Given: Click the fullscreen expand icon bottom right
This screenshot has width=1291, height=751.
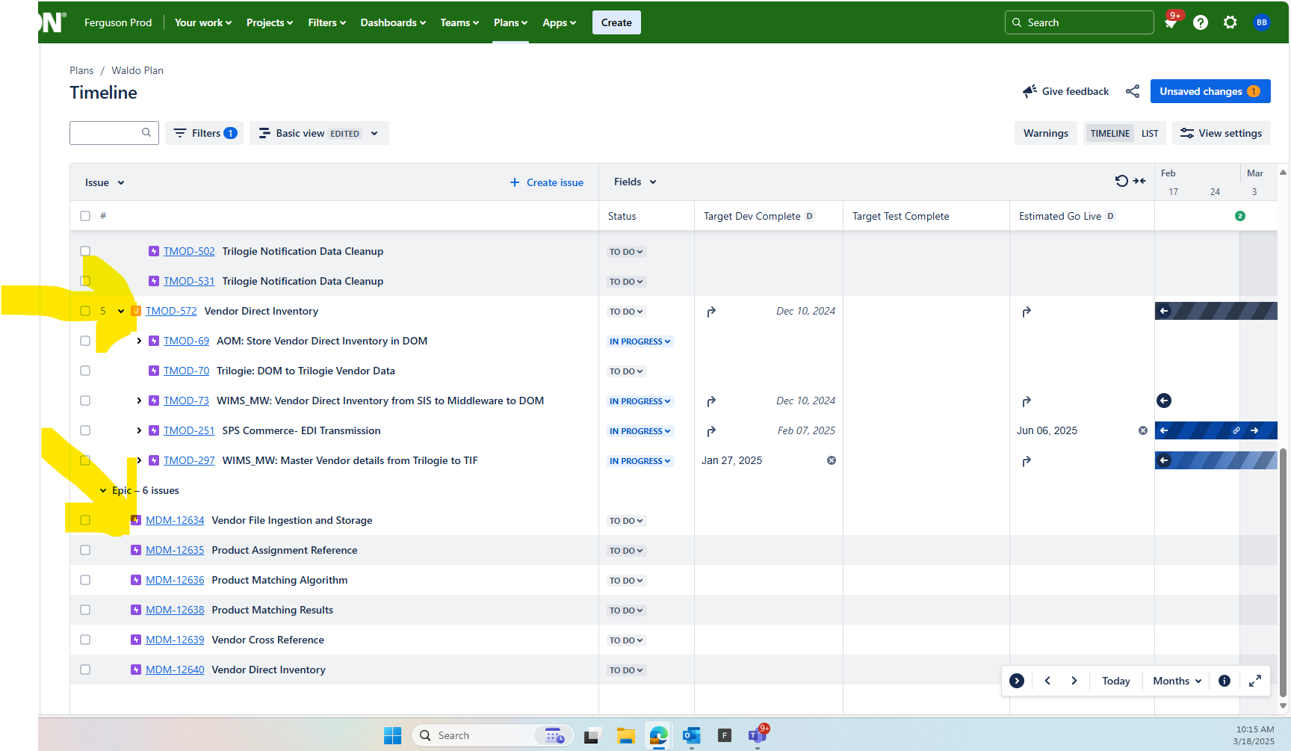Looking at the screenshot, I should (1255, 681).
